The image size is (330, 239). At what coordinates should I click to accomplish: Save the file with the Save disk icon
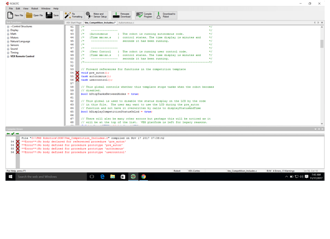pyautogui.click(x=49, y=15)
